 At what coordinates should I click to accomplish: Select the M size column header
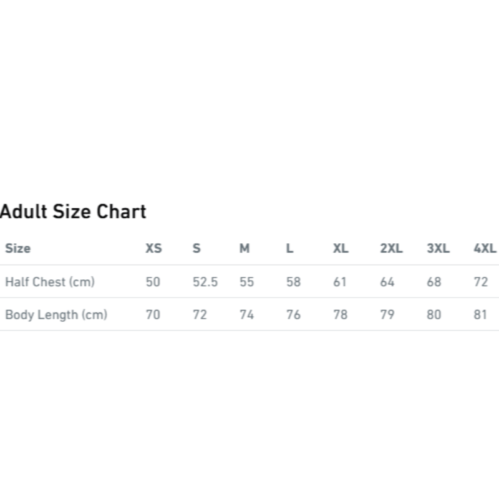point(245,248)
